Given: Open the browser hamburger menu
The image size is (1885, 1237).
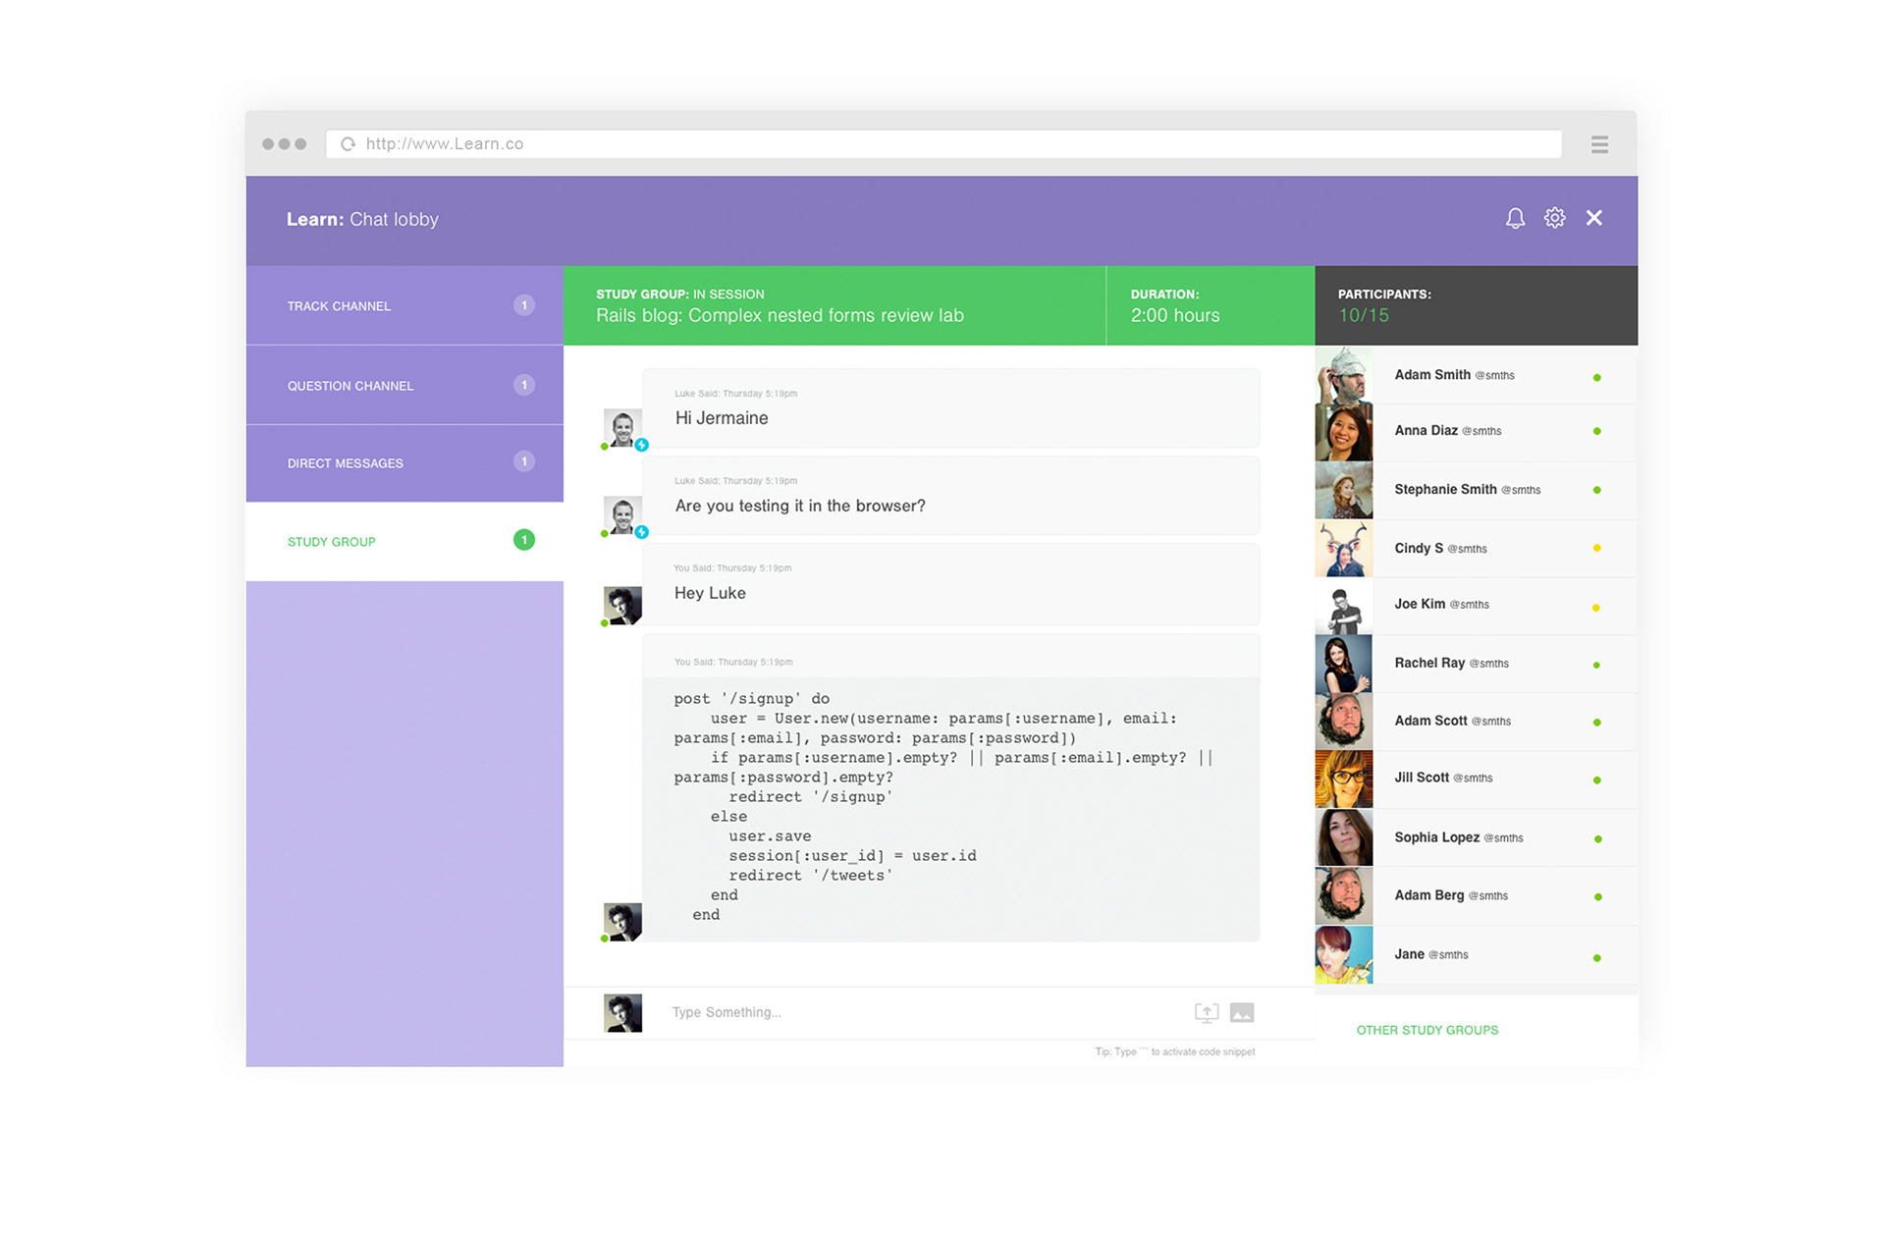Looking at the screenshot, I should [x=1599, y=144].
